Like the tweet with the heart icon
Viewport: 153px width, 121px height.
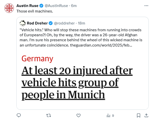[x=78, y=115]
